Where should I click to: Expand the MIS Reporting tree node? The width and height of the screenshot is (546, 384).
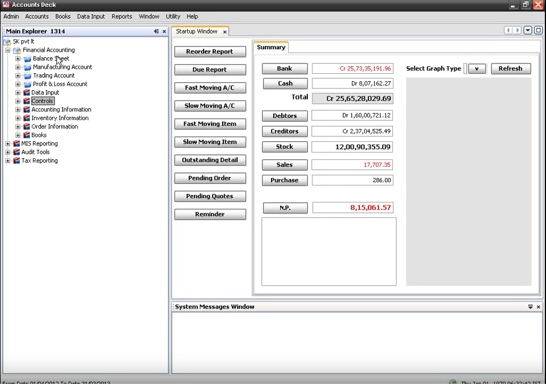[8, 144]
